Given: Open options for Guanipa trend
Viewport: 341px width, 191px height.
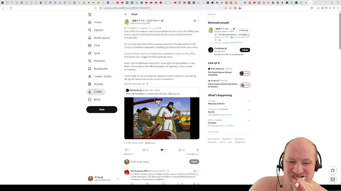Looking at the screenshot, I should 249,120.
